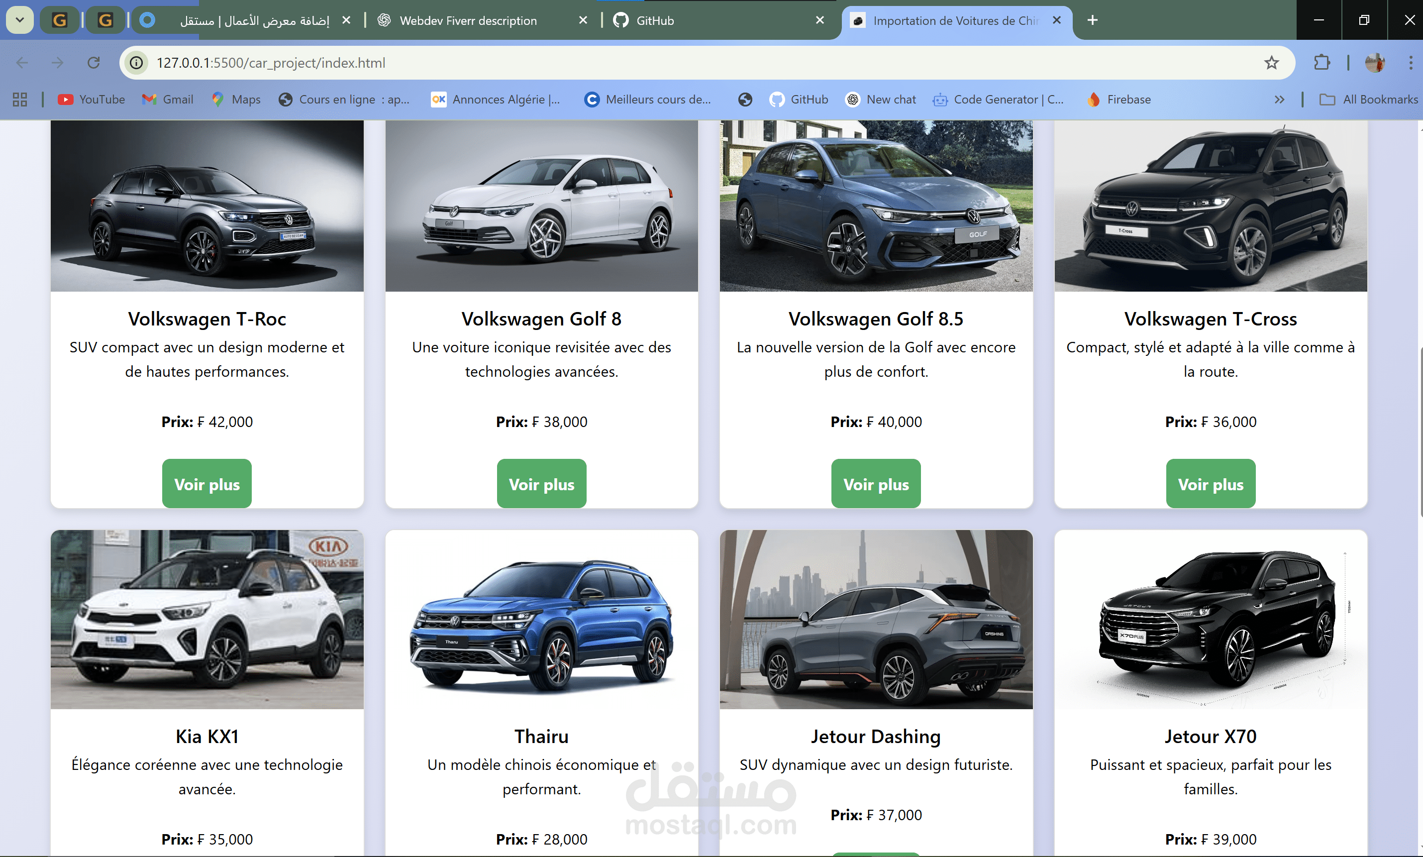Open Annonces Algérie bookmark

[496, 100]
